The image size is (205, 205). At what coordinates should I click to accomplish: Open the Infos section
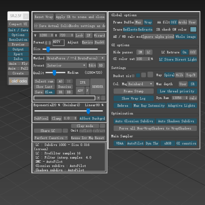click(x=18, y=59)
